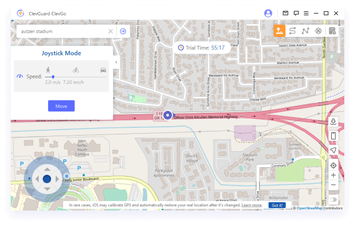Toggle the switch at bottom right

333,199
